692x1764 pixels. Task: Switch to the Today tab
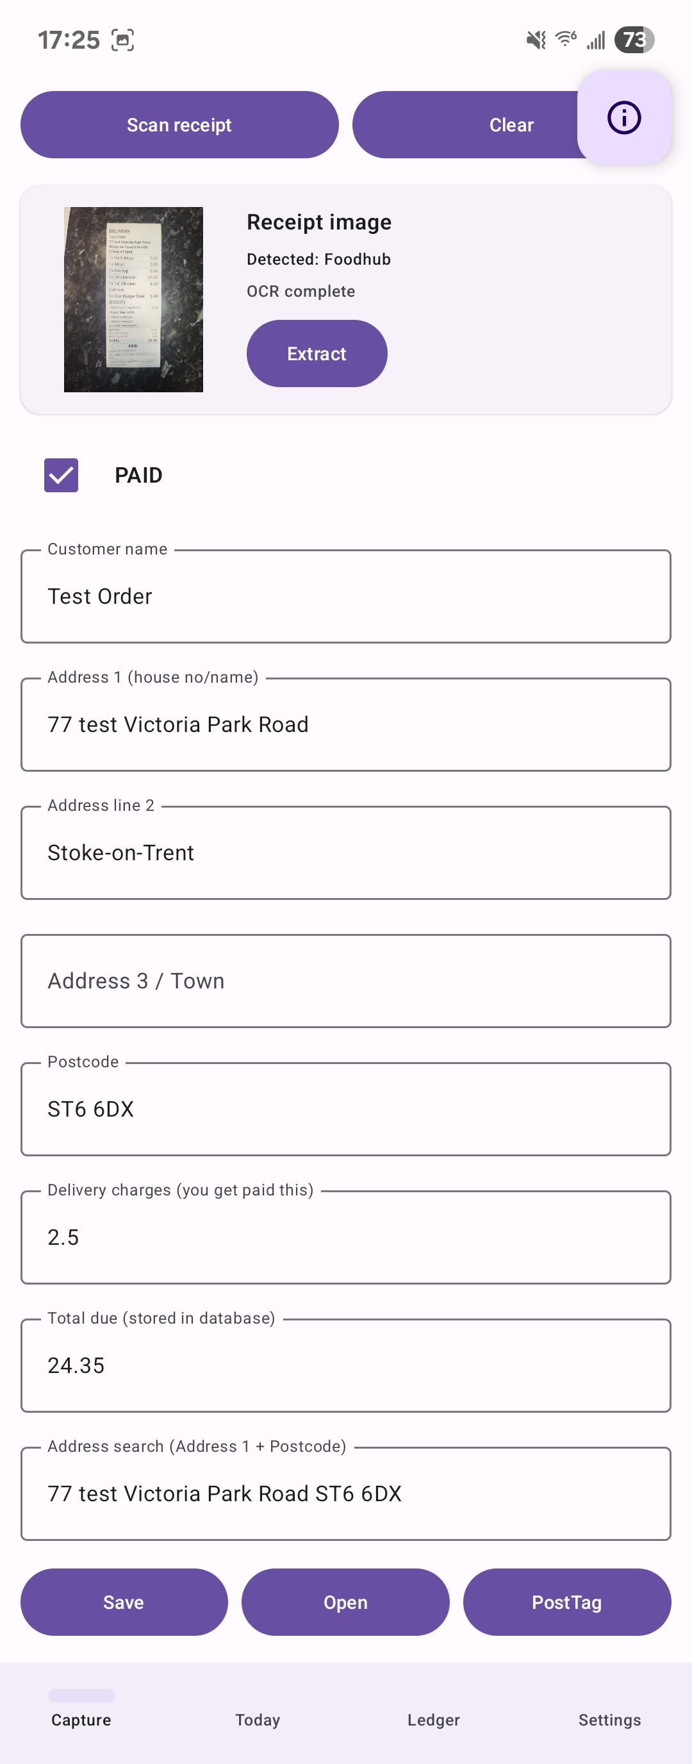[x=258, y=1718]
